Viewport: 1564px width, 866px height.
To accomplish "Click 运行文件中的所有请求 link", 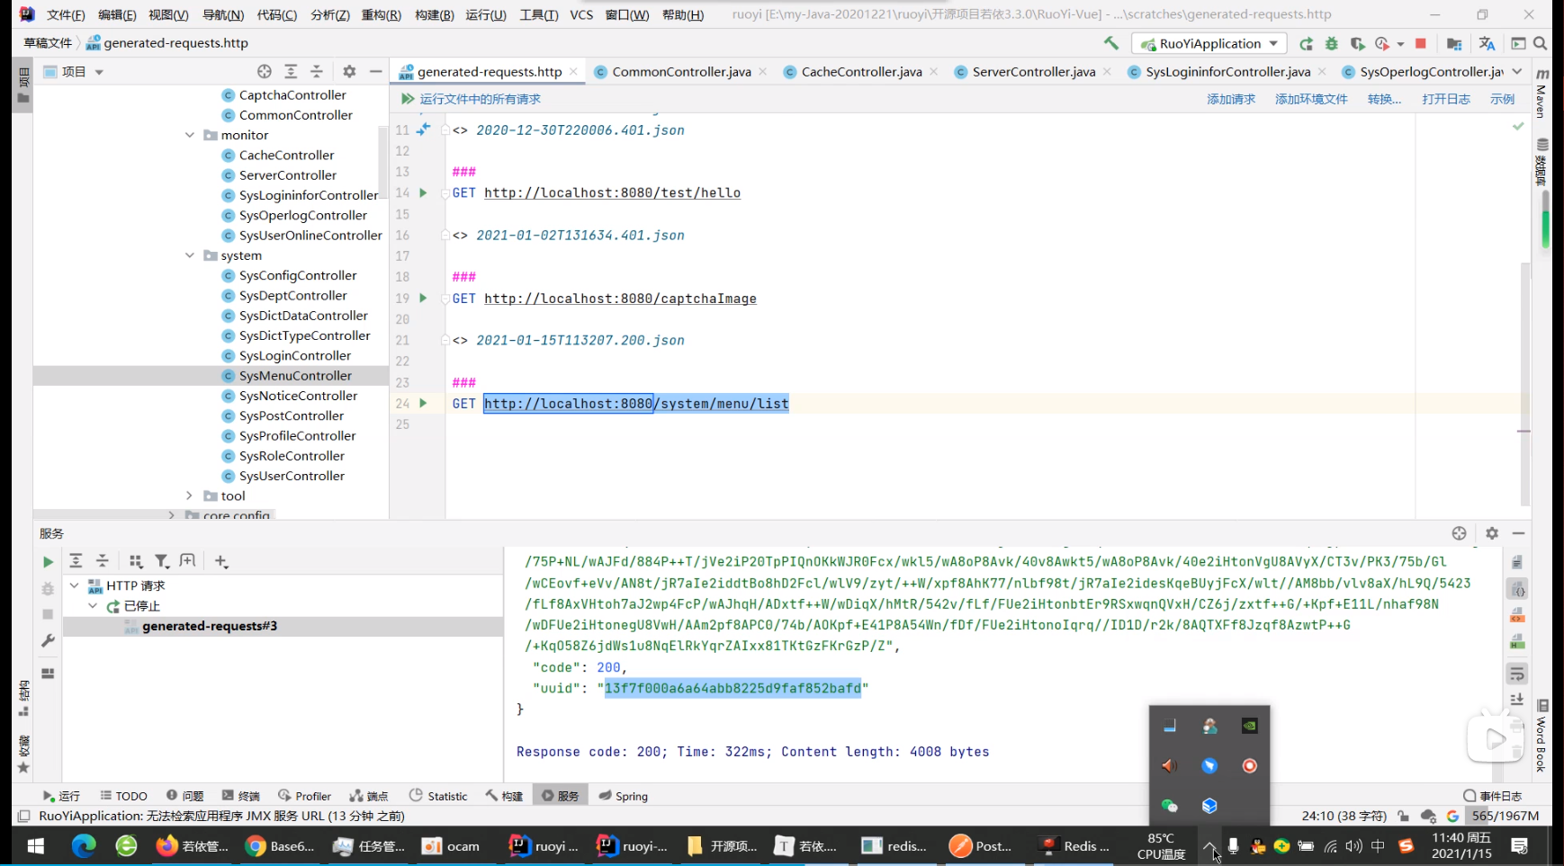I will point(481,99).
